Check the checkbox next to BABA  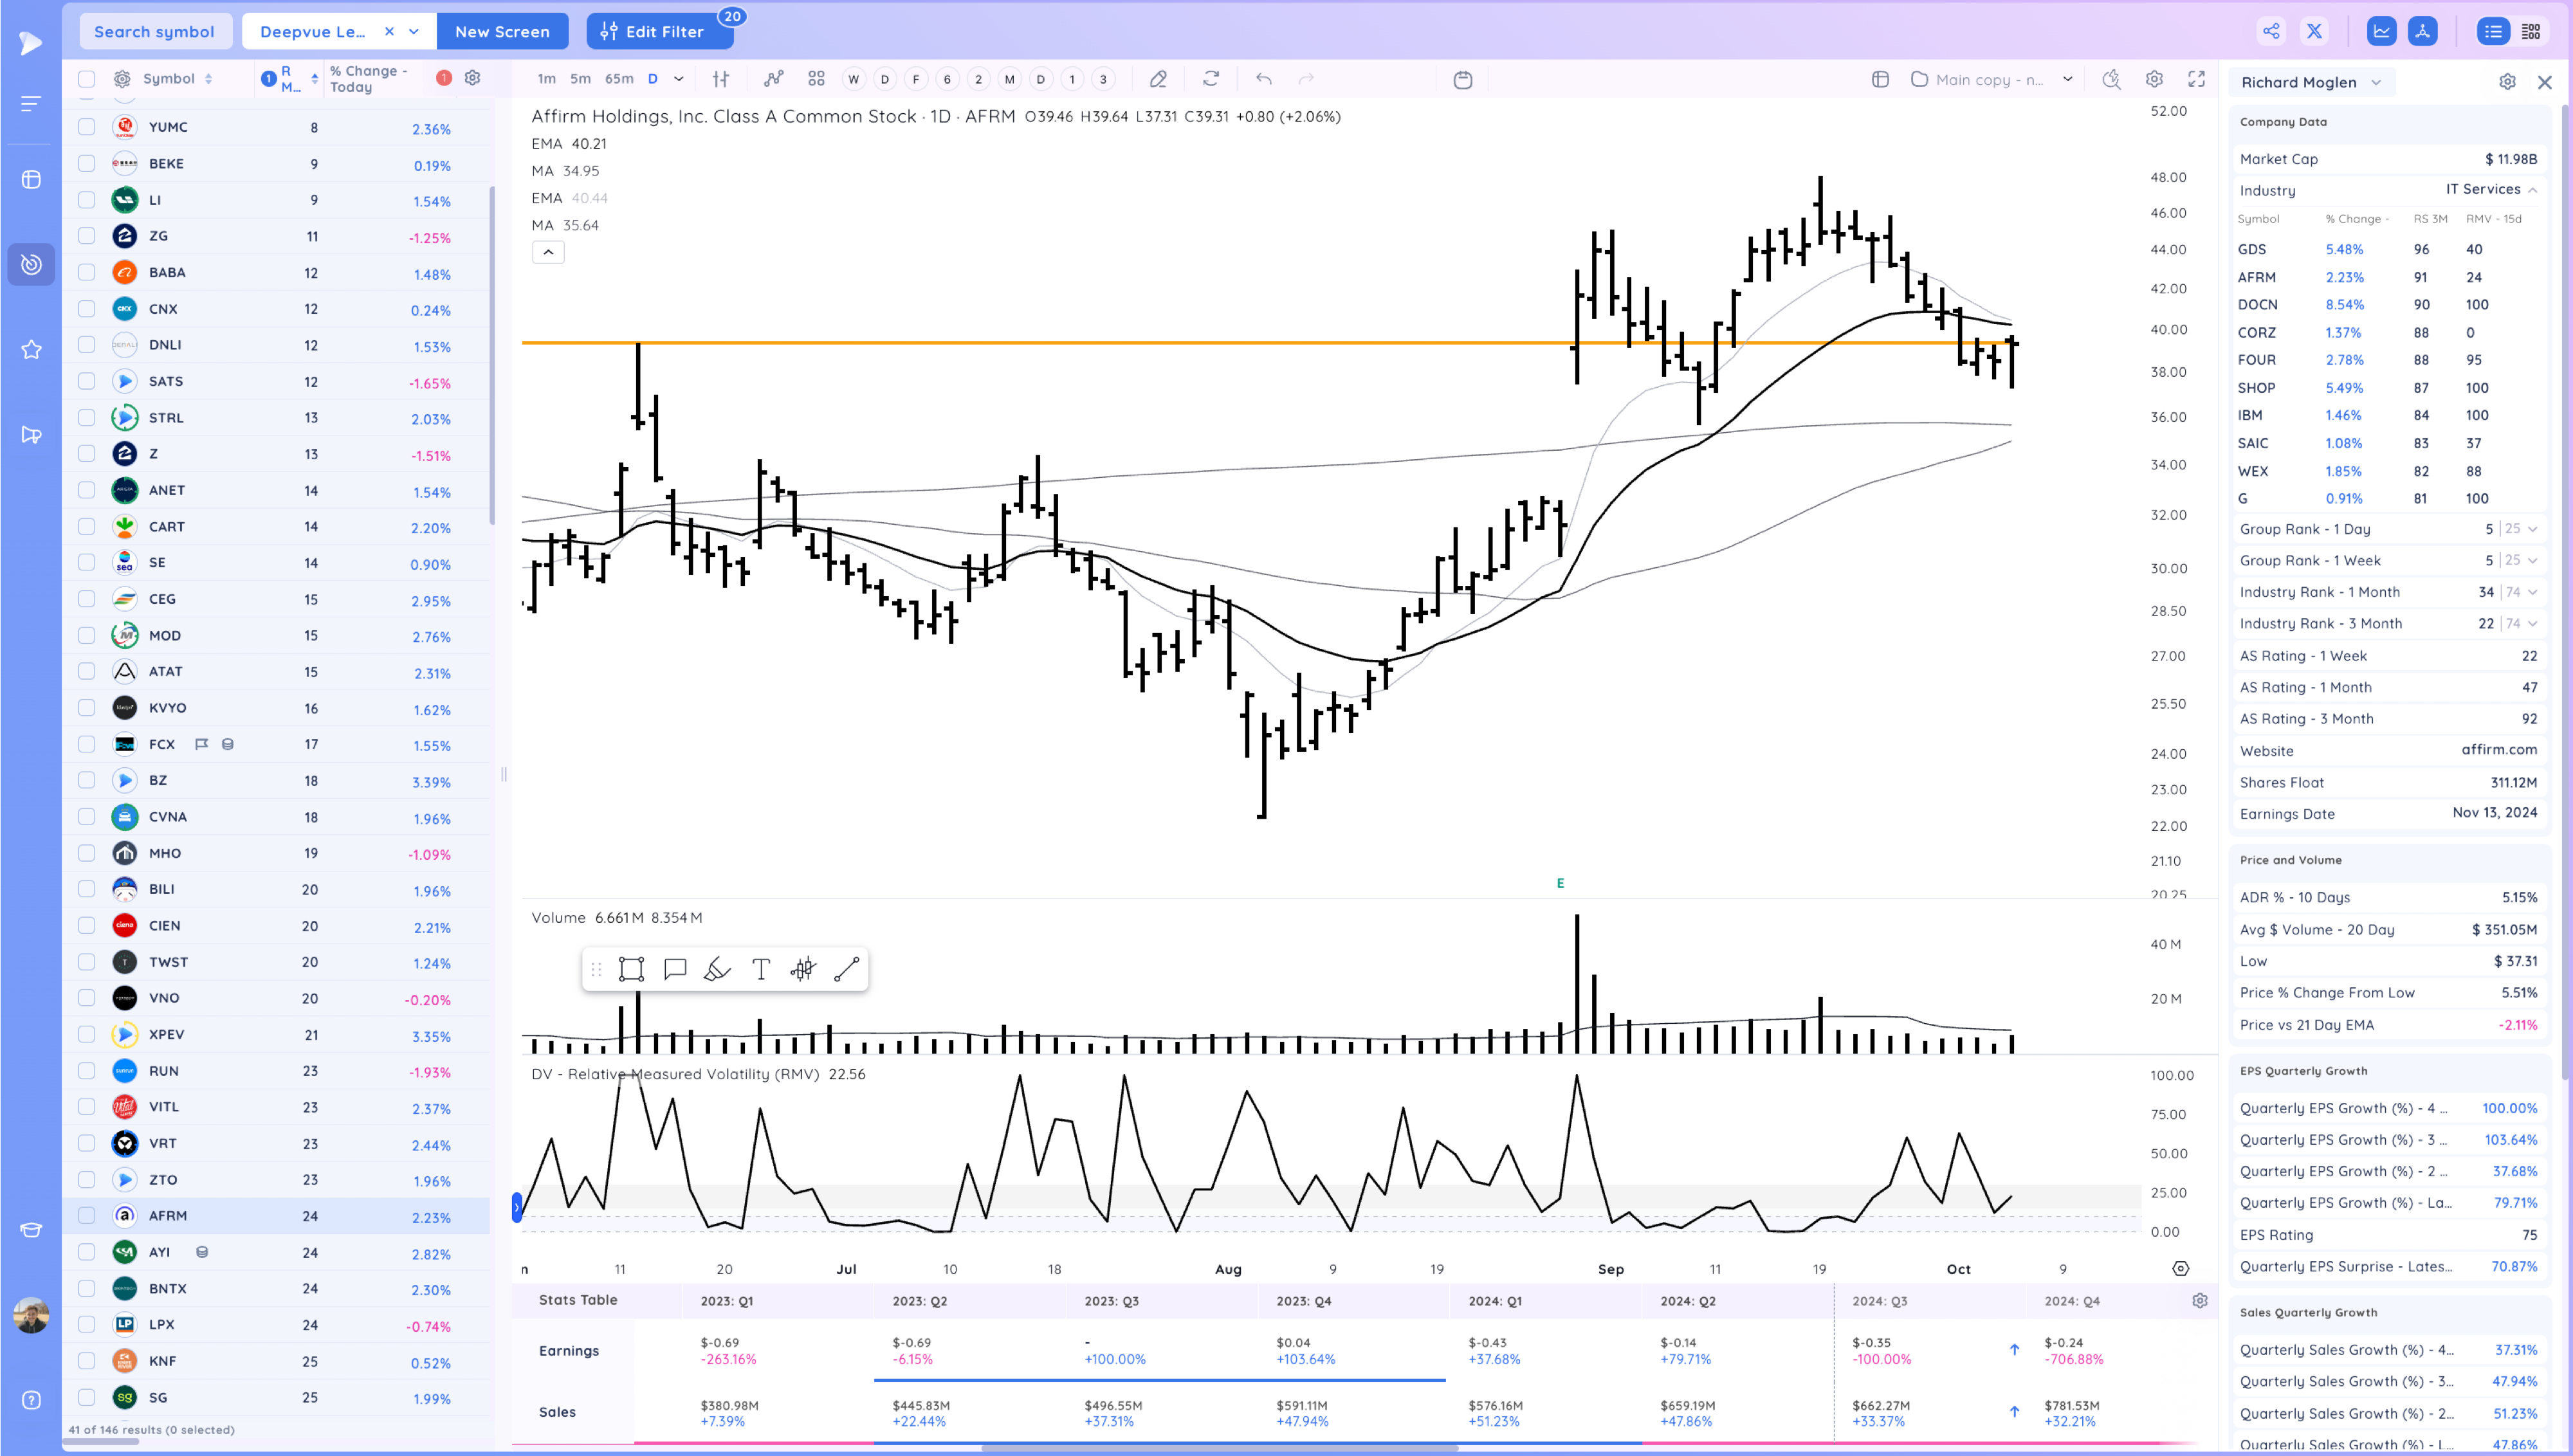(86, 272)
